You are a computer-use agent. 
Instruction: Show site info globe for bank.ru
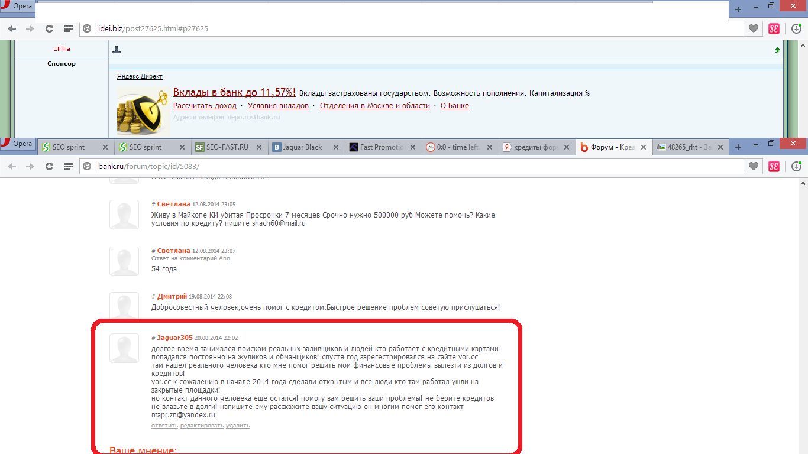[x=88, y=167]
